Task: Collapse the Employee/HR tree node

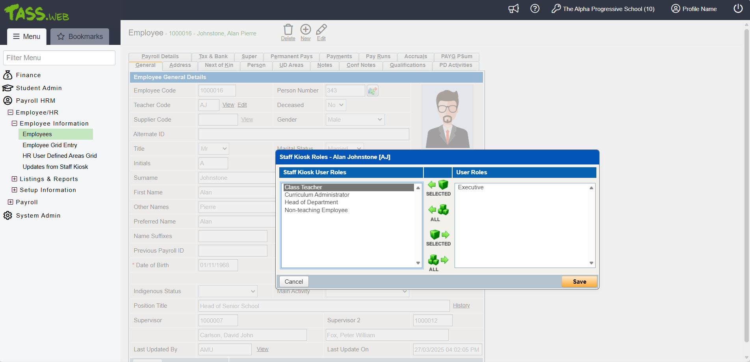Action: [11, 113]
